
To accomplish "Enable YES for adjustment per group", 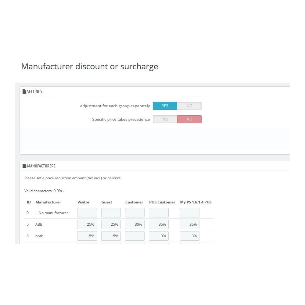I will pos(165,106).
